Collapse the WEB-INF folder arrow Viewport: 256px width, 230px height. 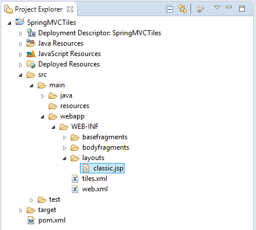click(53, 127)
